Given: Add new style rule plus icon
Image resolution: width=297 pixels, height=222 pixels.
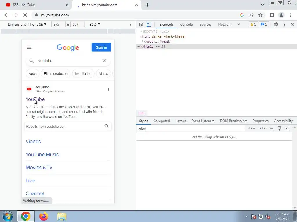Looking at the screenshot, I should (271, 128).
